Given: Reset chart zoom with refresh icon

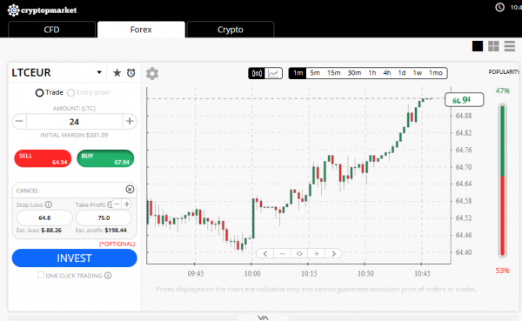Looking at the screenshot, I should click(299, 254).
